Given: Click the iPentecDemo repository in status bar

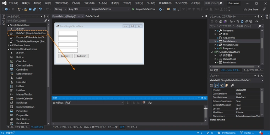Looking at the screenshot, I should [x=226, y=133].
